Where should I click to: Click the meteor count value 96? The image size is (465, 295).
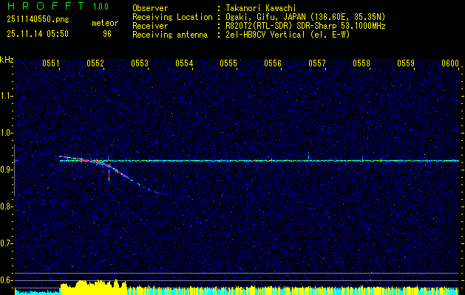(x=107, y=34)
